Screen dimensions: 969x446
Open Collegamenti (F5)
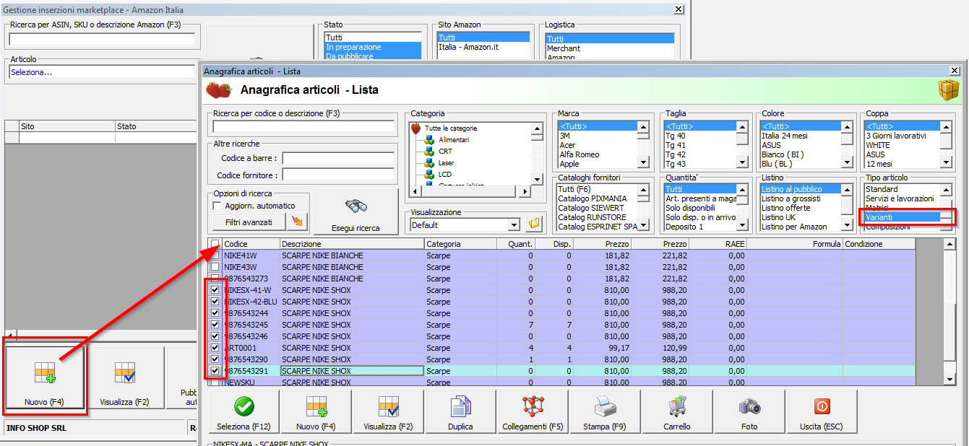point(533,413)
